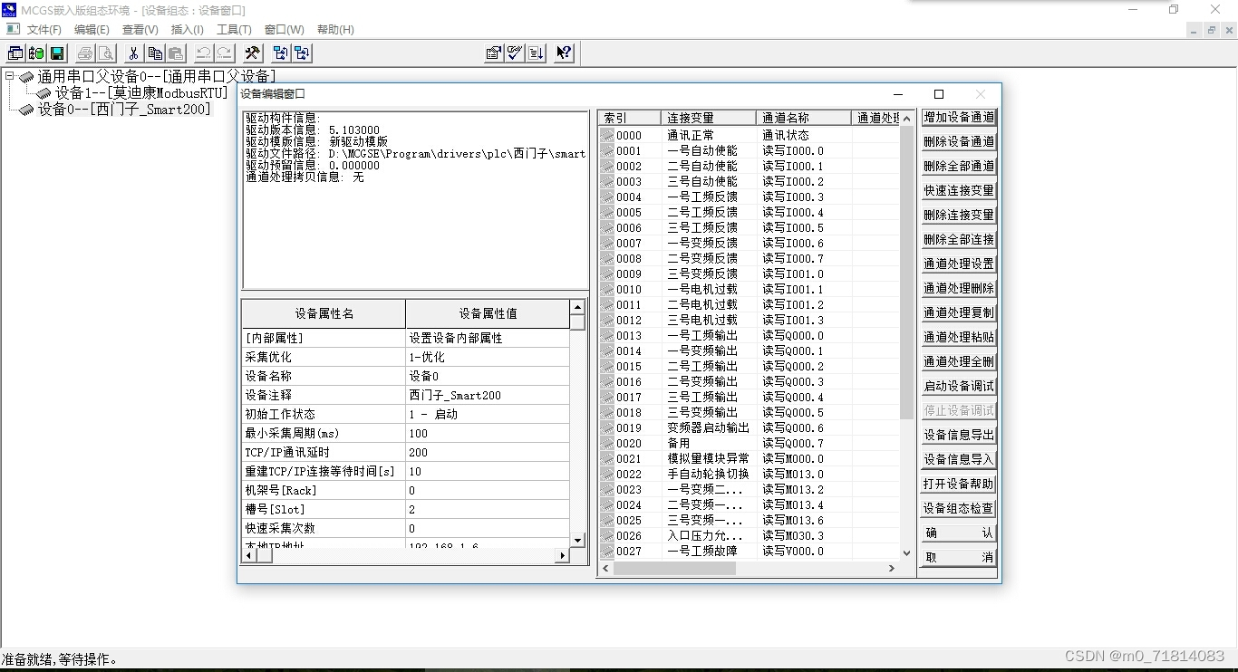This screenshot has width=1238, height=672.
Task: Collapse the 通用串口父设备0 tree node
Action: point(9,76)
